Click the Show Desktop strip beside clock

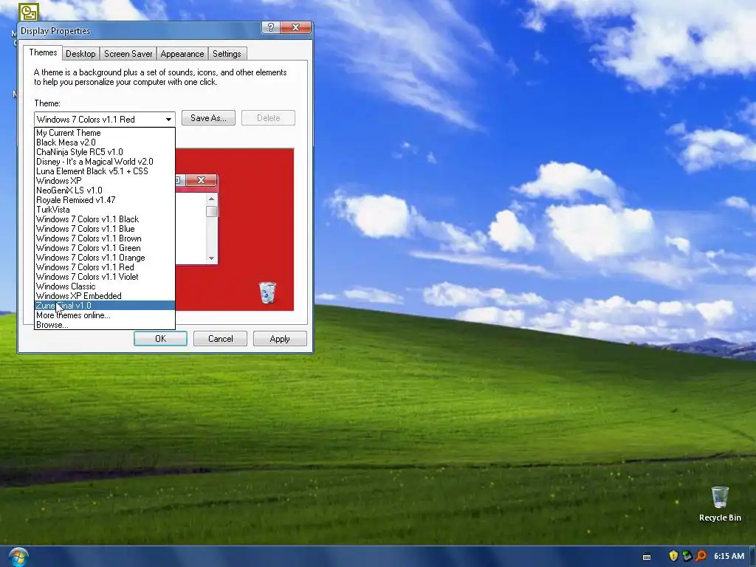click(752, 557)
